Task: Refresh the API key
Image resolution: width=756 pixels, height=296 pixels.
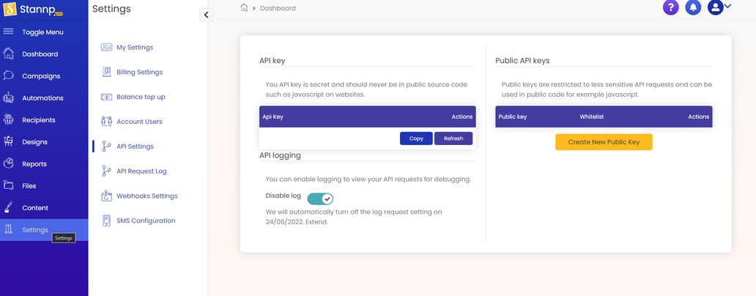Action: 453,138
